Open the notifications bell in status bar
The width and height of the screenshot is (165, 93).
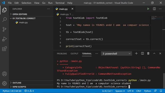point(161,91)
